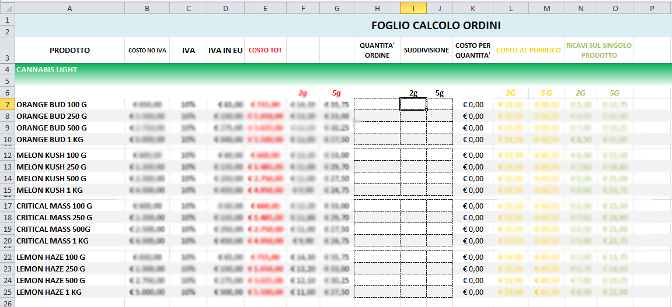This screenshot has height=307, width=672.
Task: Select the red COSTO TOT header cell
Action: point(265,51)
